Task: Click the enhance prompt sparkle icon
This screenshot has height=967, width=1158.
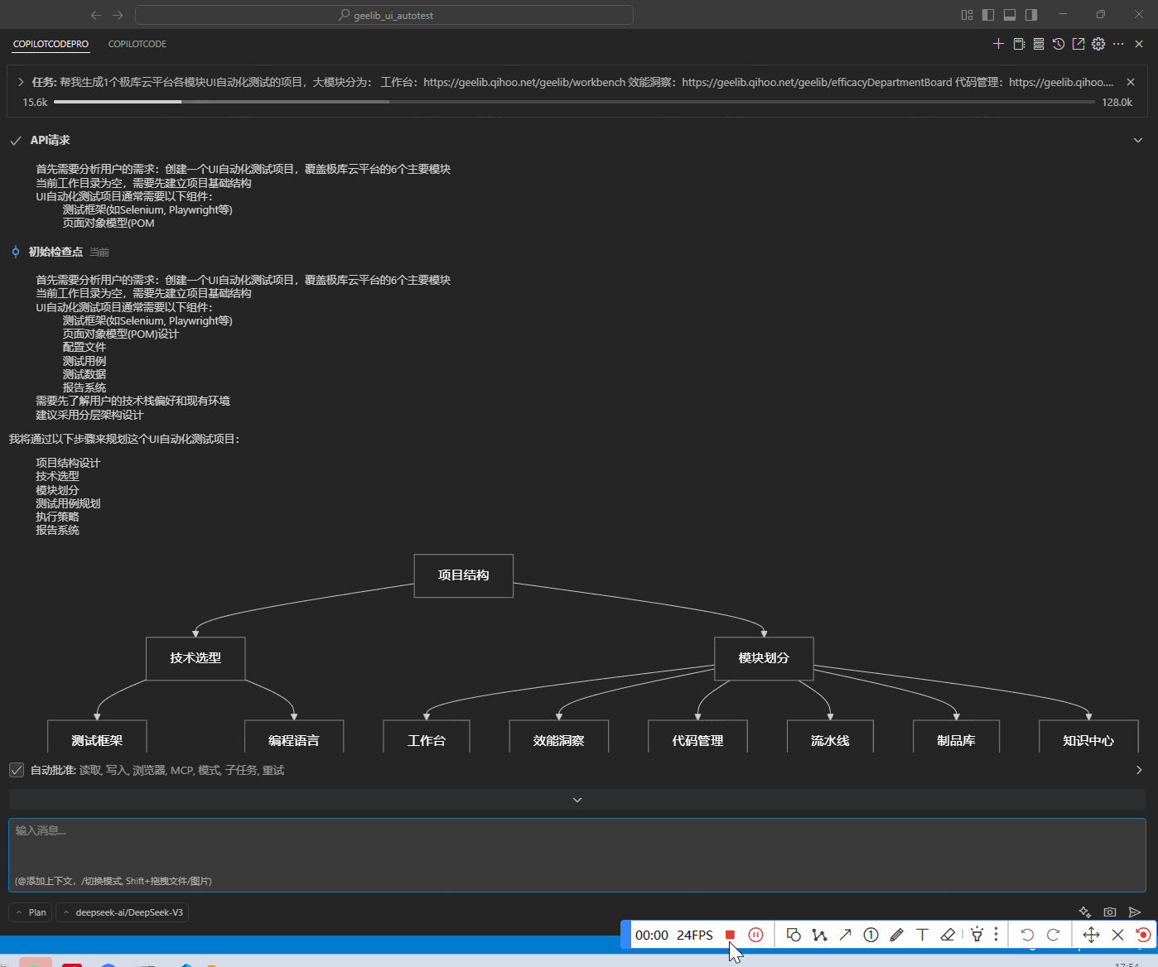Action: pos(1085,912)
